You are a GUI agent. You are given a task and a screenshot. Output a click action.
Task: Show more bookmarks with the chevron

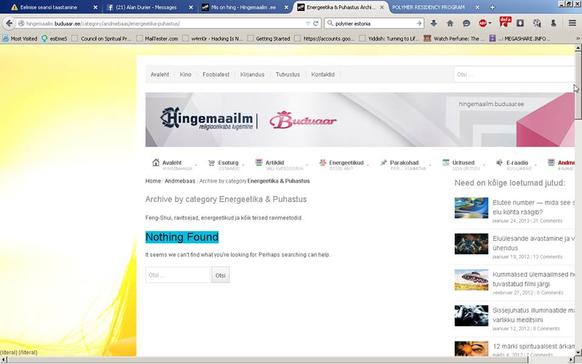(x=578, y=38)
